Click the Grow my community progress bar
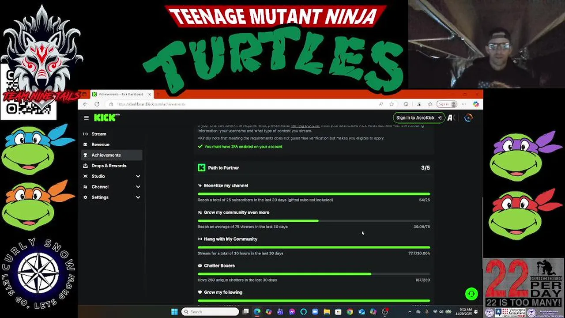This screenshot has width=565, height=318. coord(314,220)
